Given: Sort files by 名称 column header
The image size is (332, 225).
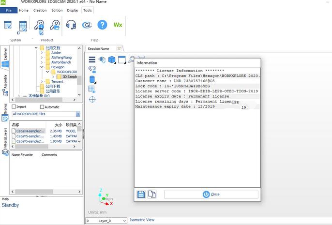Looking at the screenshot, I should coord(15,125).
